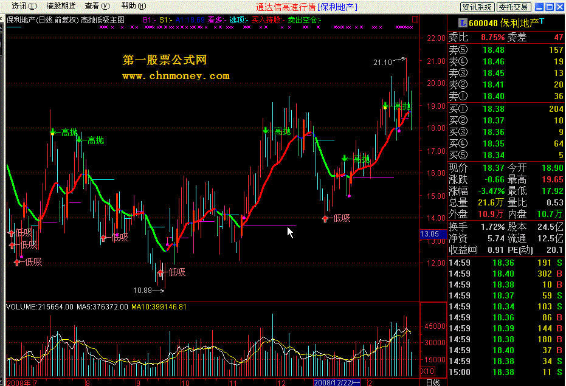Click the small red panel icon atop chart
Screen dimensions: 566x386
(415, 19)
